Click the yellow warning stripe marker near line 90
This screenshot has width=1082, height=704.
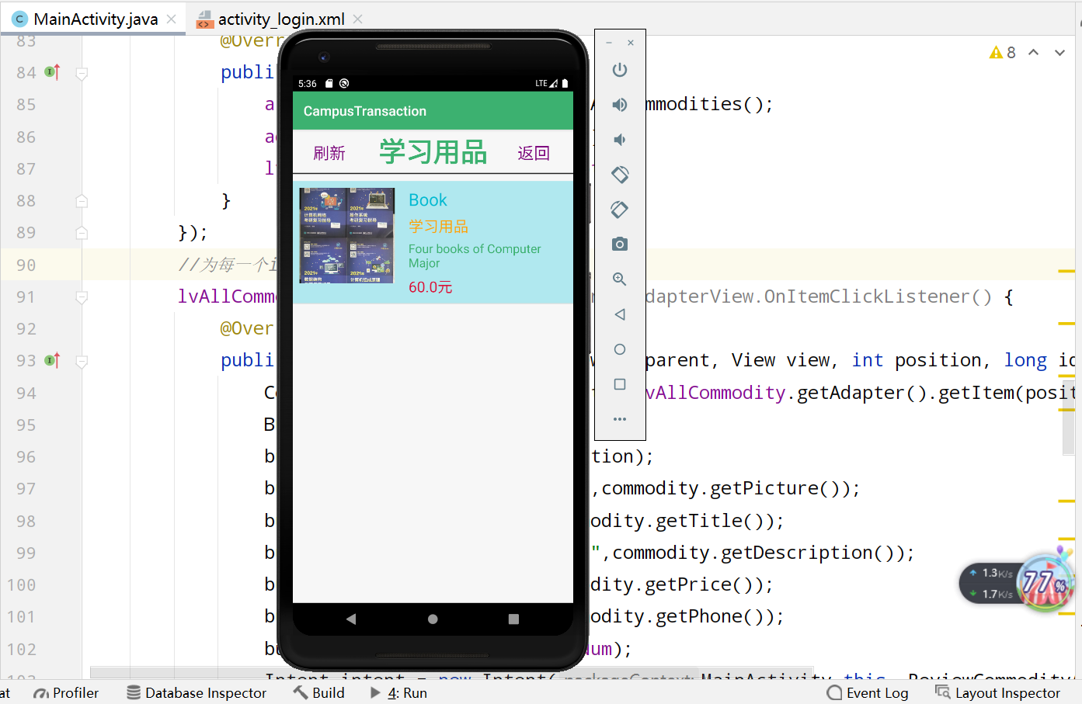tap(1066, 271)
